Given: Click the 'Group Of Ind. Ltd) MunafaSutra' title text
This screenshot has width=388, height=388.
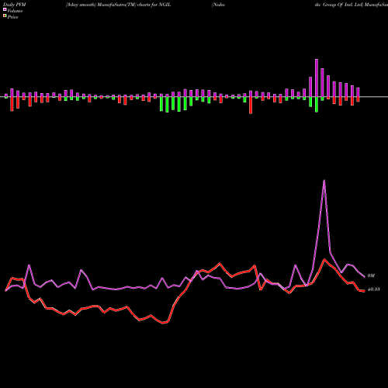Looking at the screenshot, I should coord(355,5).
